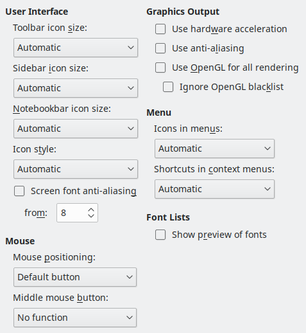Expand the Middle mouse button dropdown
This screenshot has width=306, height=333.
[x=75, y=318]
